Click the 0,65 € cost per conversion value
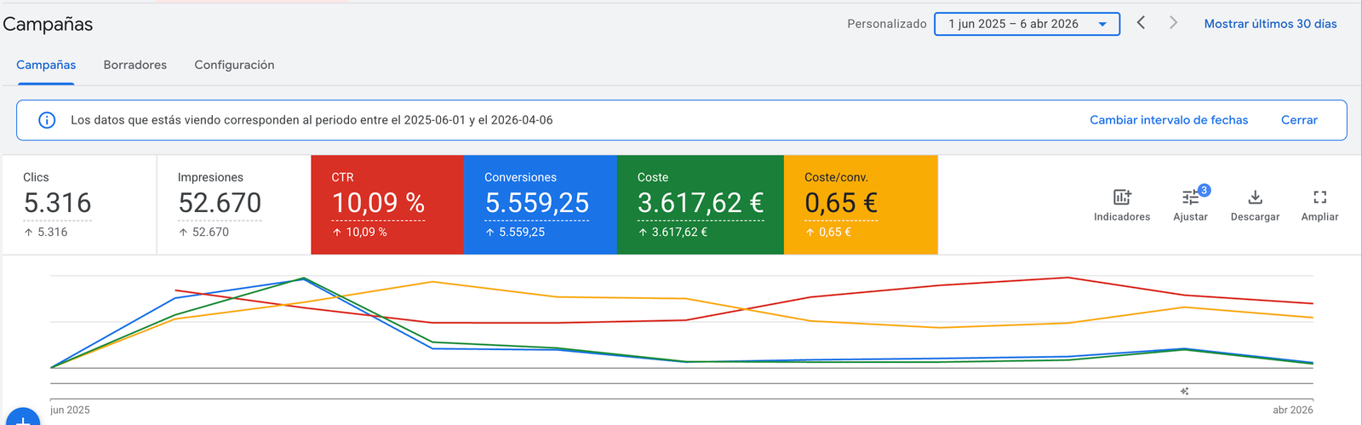This screenshot has width=1362, height=425. pyautogui.click(x=841, y=203)
